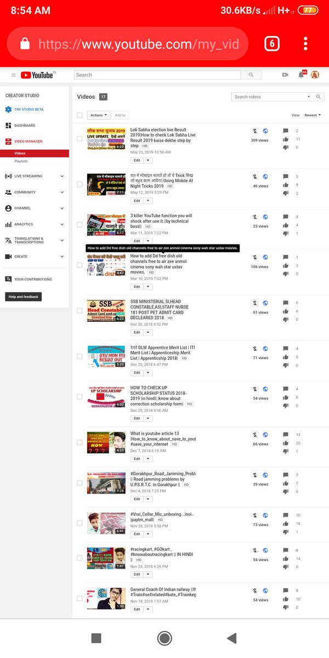329x658 pixels.
Task: Click the Dashboard sidebar icon
Action: 8,126
